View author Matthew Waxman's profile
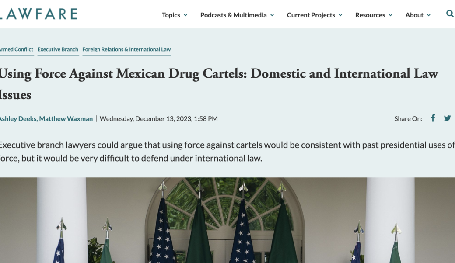The image size is (455, 263). 66,118
